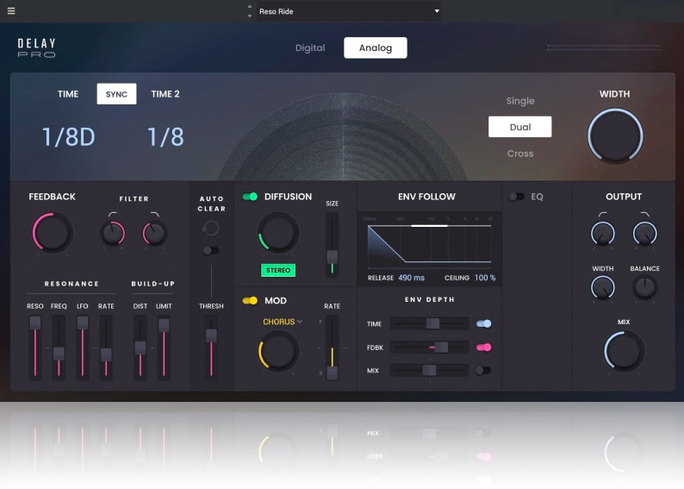Click the Output Mix knob
Screen dimensions: 684x489
click(625, 351)
